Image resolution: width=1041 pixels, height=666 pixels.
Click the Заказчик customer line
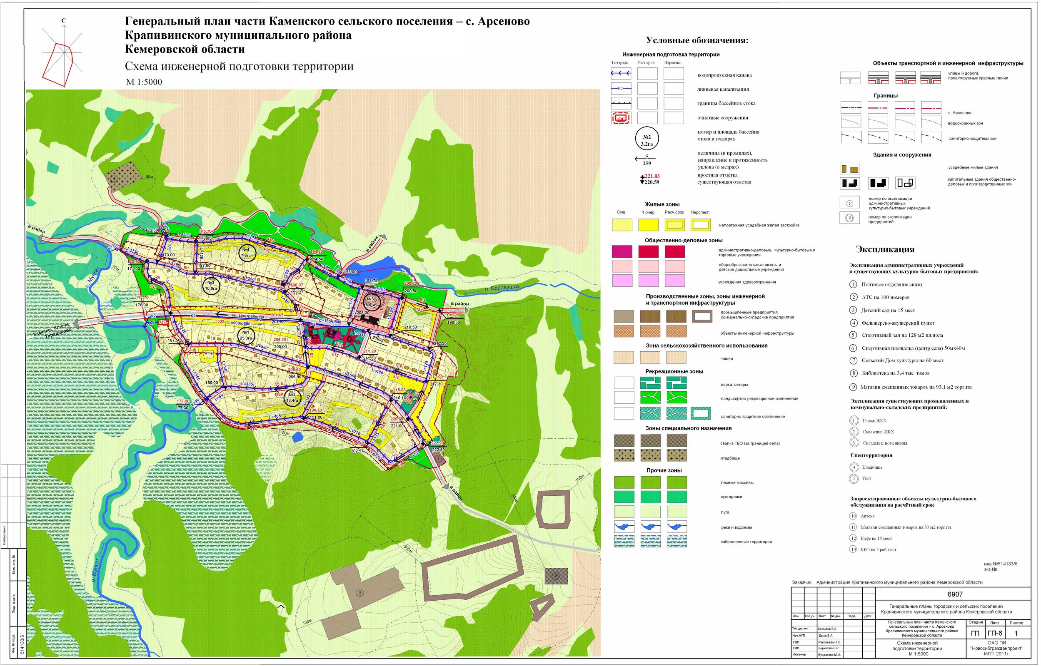887,582
